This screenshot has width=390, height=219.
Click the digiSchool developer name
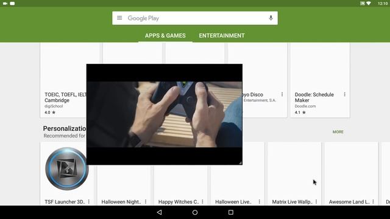(54, 106)
